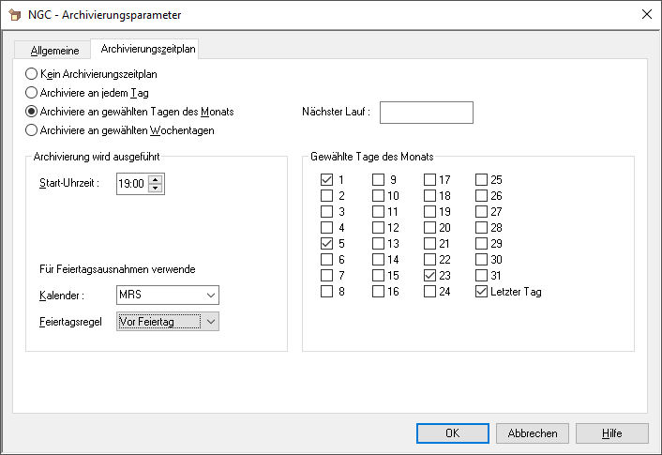Enable day 15 of the month
The height and width of the screenshot is (455, 662).
pos(379,276)
